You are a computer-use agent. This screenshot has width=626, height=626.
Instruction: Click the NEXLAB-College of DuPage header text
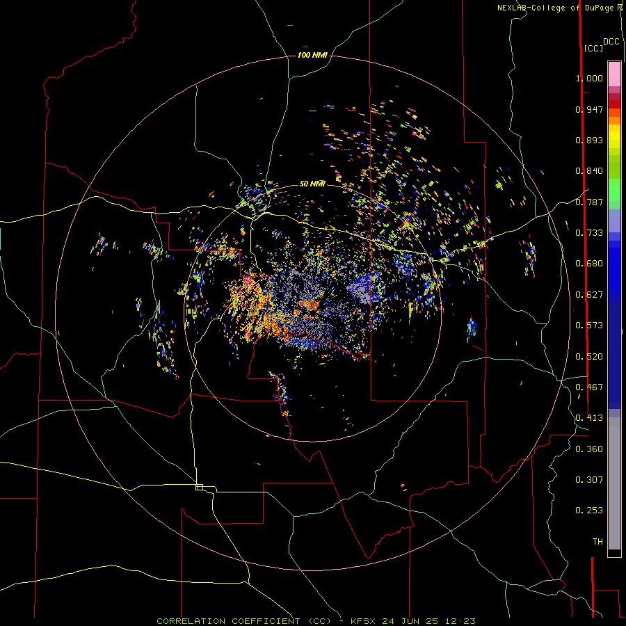[560, 8]
